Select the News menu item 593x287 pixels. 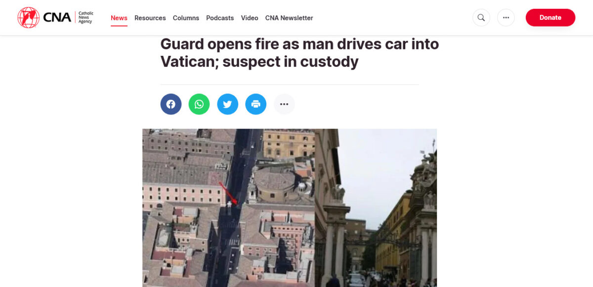[x=119, y=18]
